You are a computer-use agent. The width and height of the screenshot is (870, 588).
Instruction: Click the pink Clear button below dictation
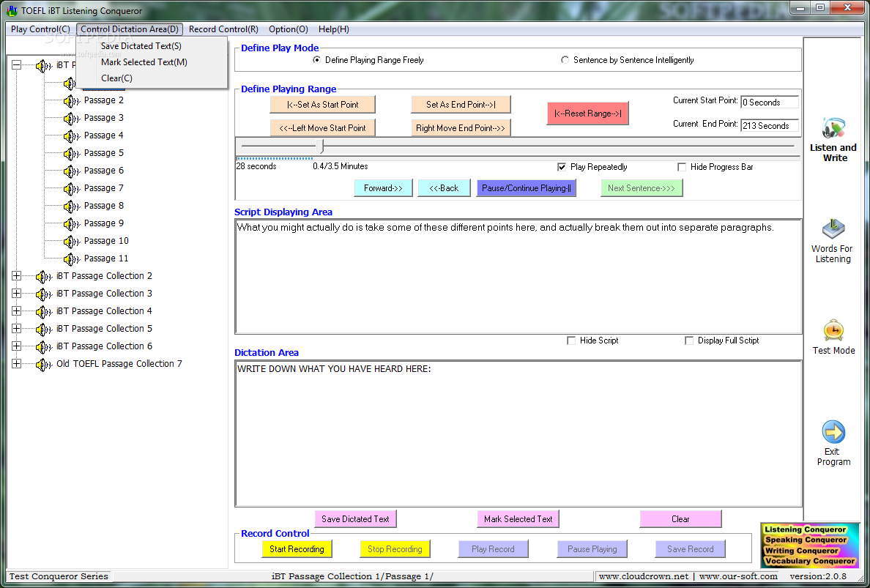coord(681,519)
